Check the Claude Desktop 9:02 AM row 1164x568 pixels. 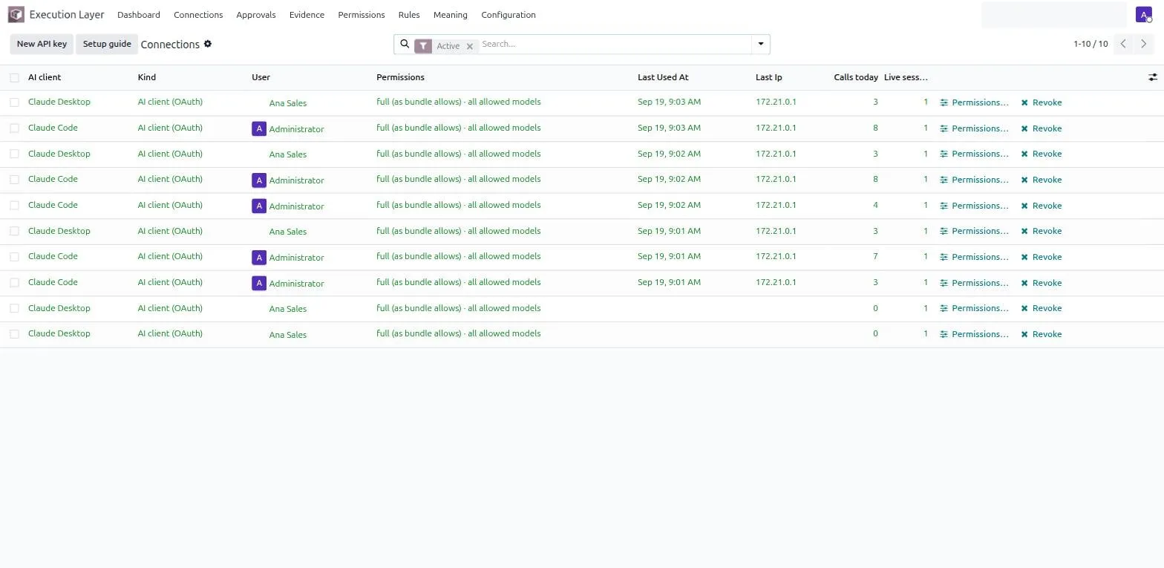[14, 154]
